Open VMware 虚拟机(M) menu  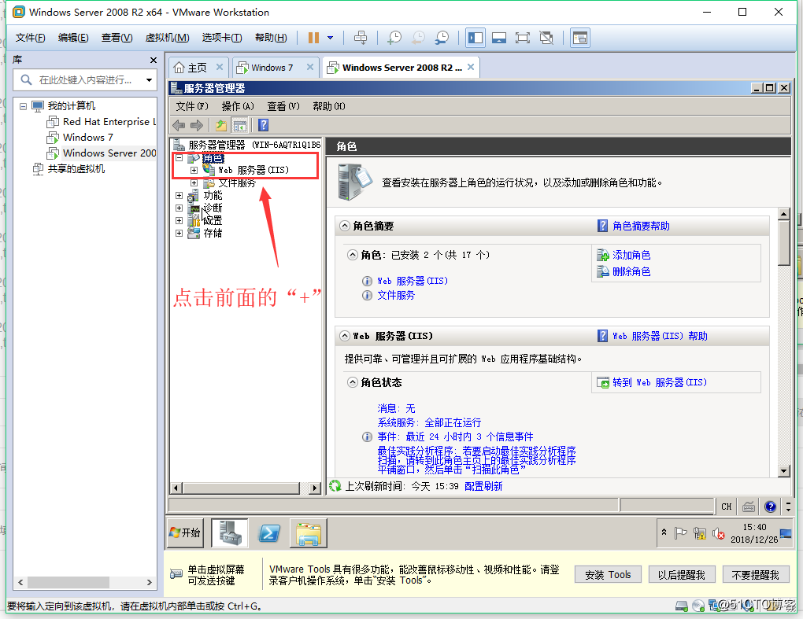(168, 37)
